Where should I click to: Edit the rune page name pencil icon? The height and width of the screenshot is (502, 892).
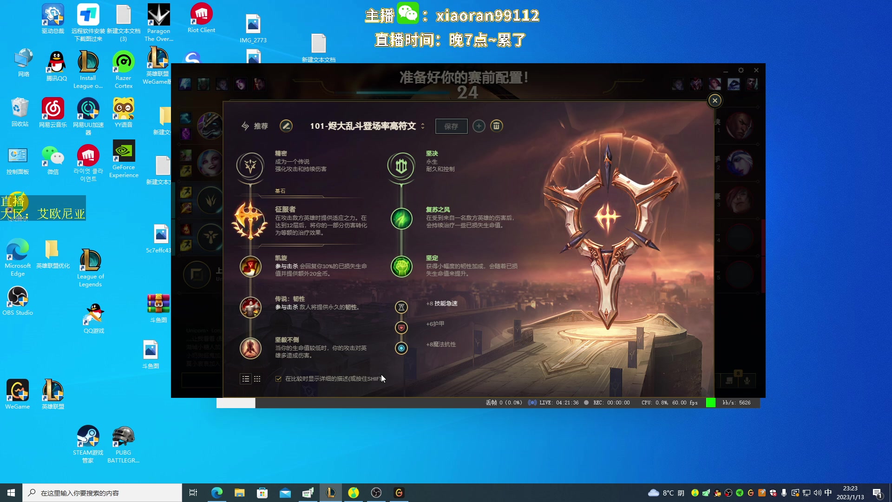pyautogui.click(x=286, y=126)
